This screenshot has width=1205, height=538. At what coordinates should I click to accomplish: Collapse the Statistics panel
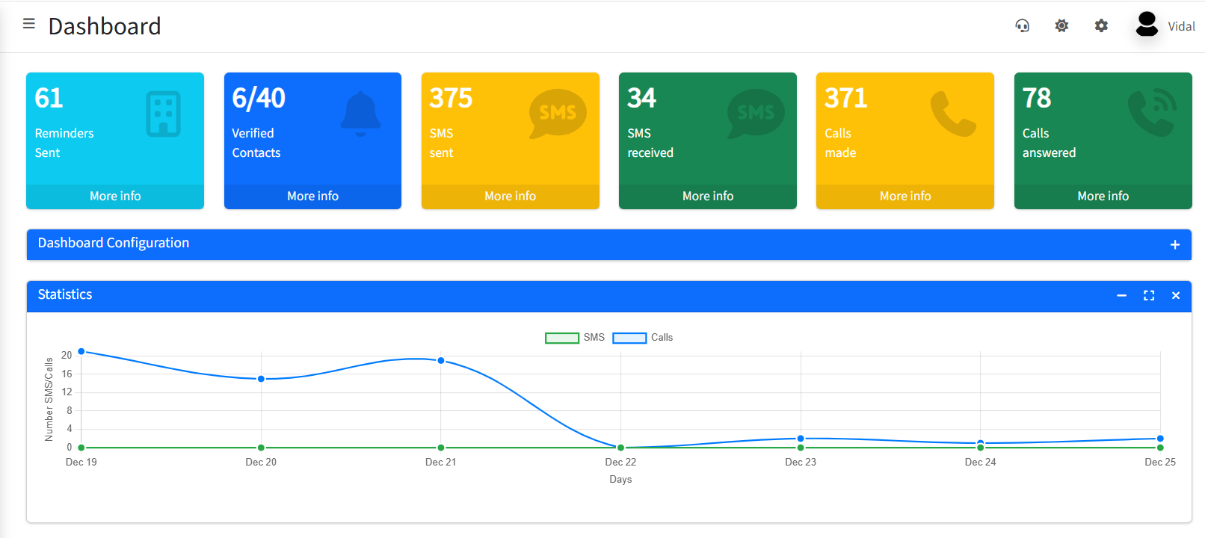pyautogui.click(x=1121, y=296)
